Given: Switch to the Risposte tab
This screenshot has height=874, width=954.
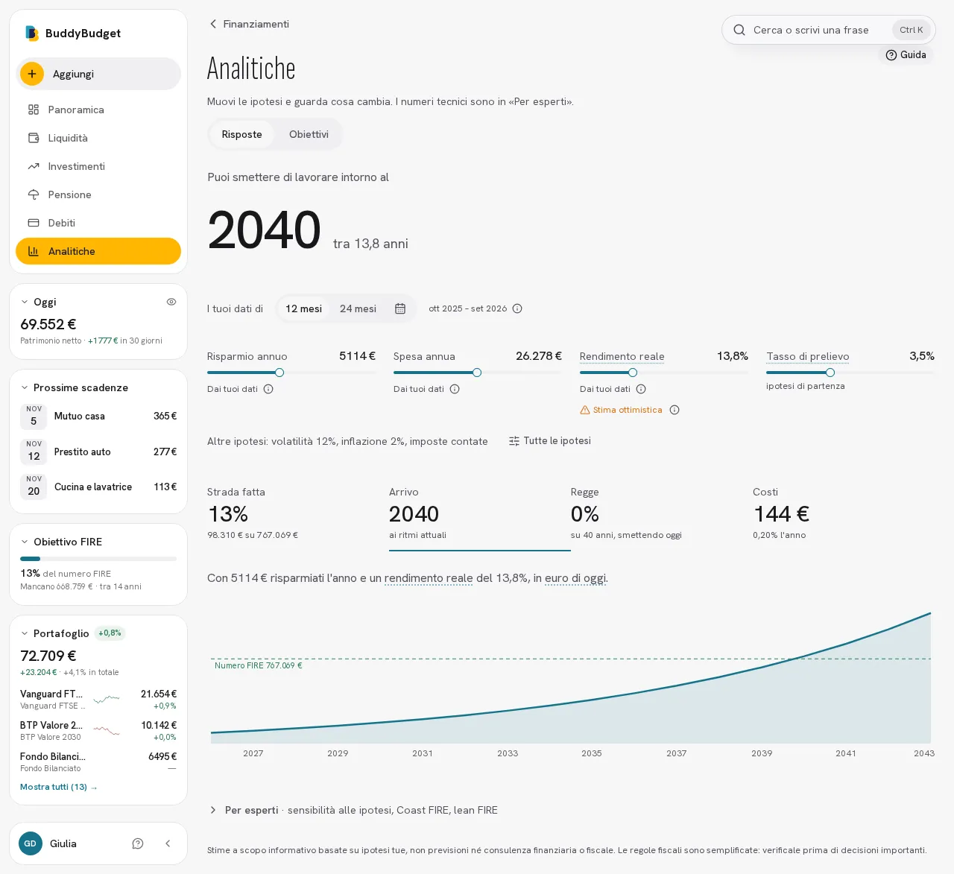Looking at the screenshot, I should click(241, 134).
